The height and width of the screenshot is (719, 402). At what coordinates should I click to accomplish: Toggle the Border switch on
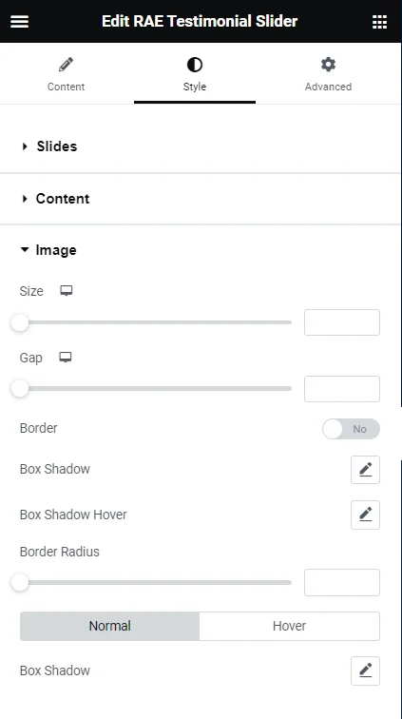(351, 429)
